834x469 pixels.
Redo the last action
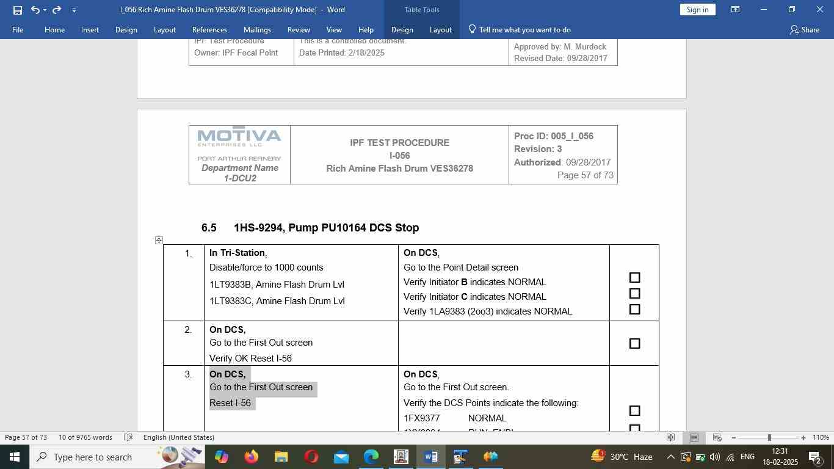click(57, 10)
